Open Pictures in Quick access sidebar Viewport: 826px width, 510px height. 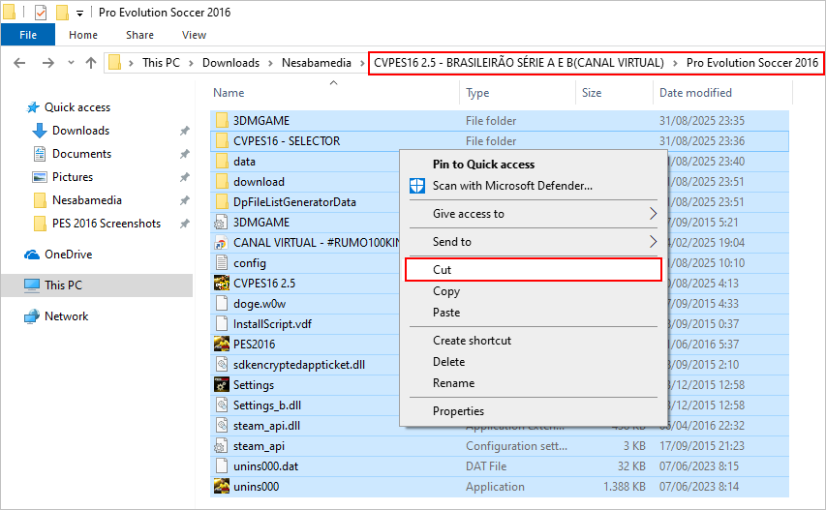coord(73,177)
